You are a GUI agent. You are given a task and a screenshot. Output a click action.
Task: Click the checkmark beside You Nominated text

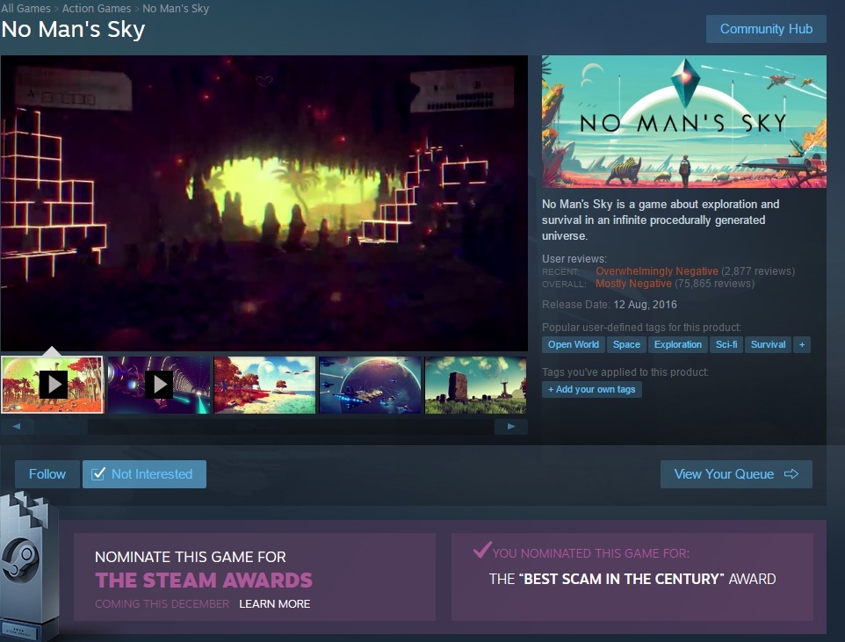(x=481, y=551)
